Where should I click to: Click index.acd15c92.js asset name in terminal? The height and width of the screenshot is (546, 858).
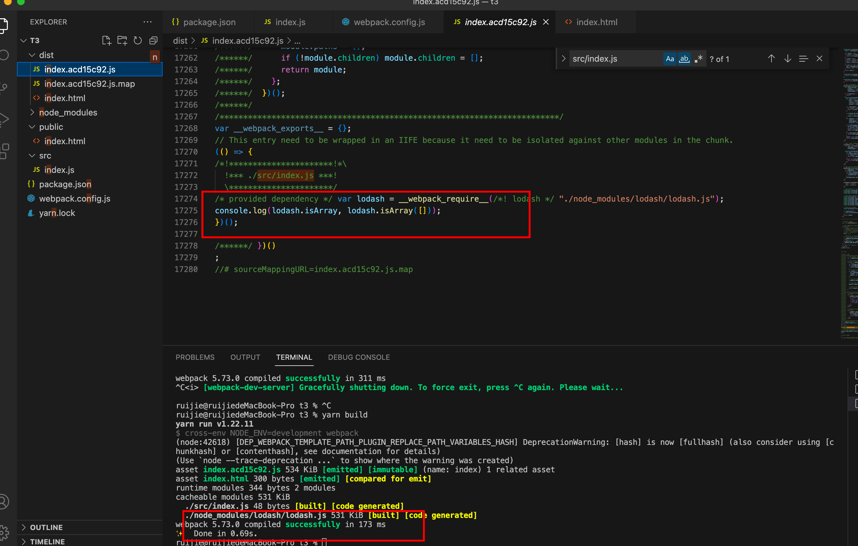242,469
